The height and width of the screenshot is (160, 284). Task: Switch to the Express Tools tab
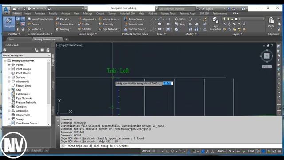point(168,13)
